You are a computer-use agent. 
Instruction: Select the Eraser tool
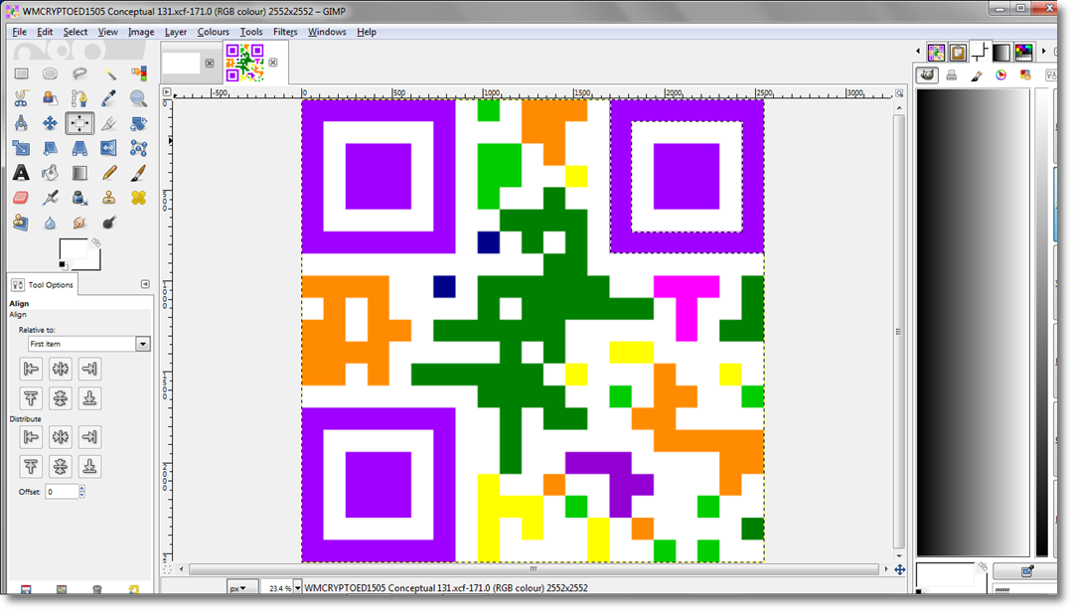coord(21,198)
